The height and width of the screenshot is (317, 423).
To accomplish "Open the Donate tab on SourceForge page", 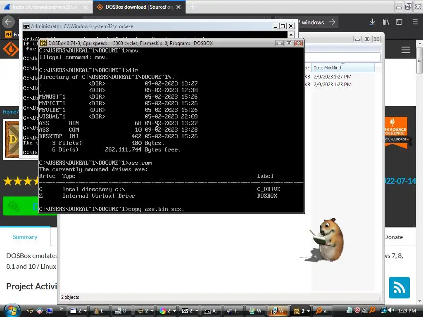I will coord(394,237).
